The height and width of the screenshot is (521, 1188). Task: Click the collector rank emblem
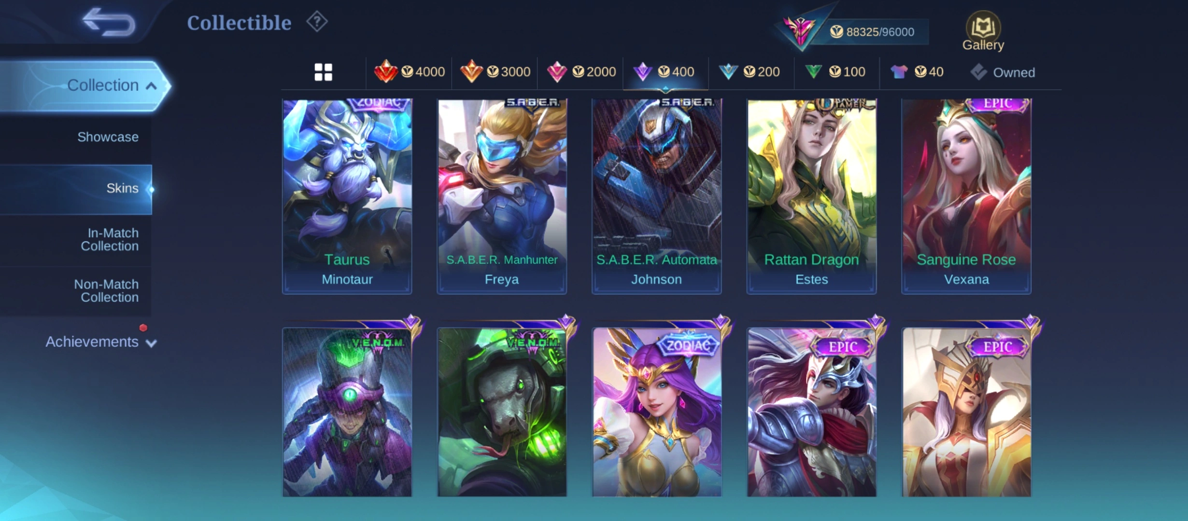coord(800,30)
